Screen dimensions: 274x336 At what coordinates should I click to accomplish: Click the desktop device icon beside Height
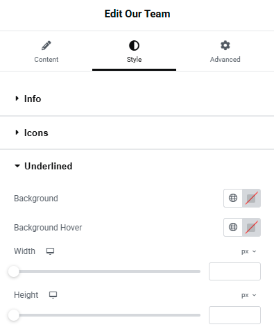[53, 295]
